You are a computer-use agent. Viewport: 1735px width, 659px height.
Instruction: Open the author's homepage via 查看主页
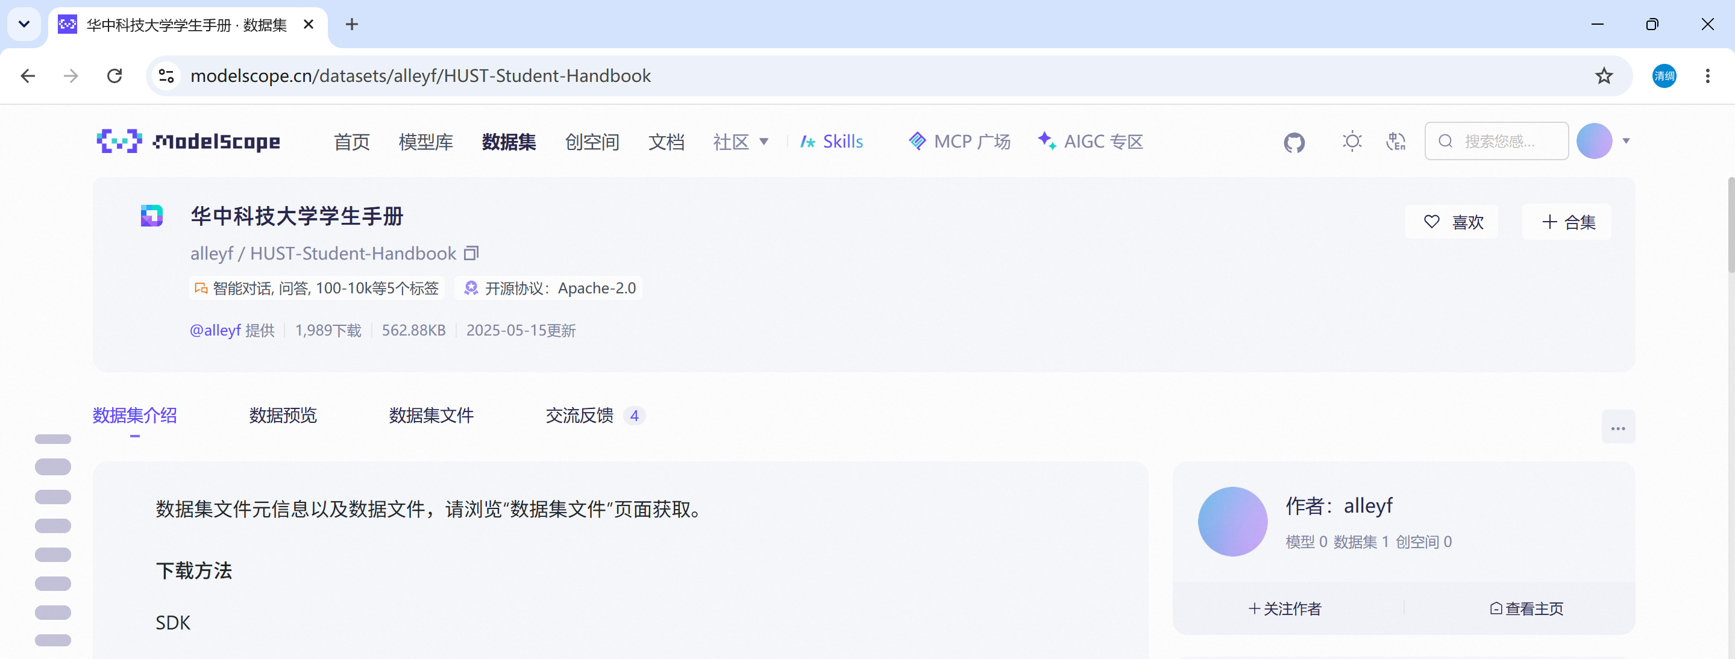(x=1525, y=608)
